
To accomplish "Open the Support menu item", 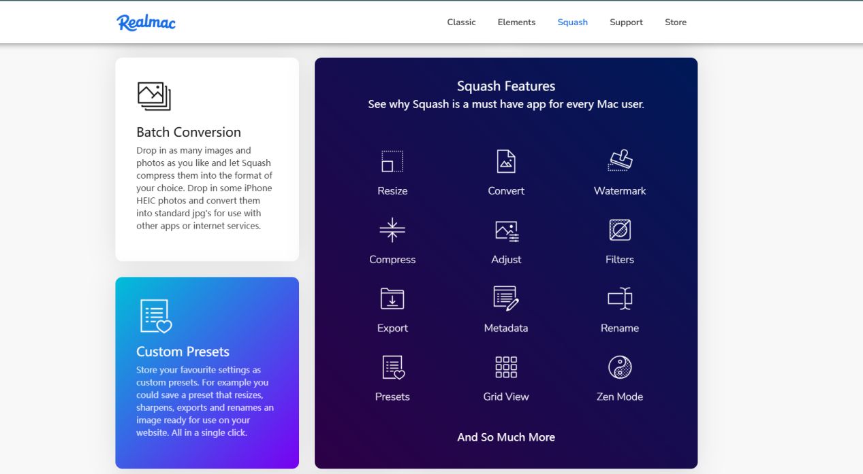I will pyautogui.click(x=626, y=22).
